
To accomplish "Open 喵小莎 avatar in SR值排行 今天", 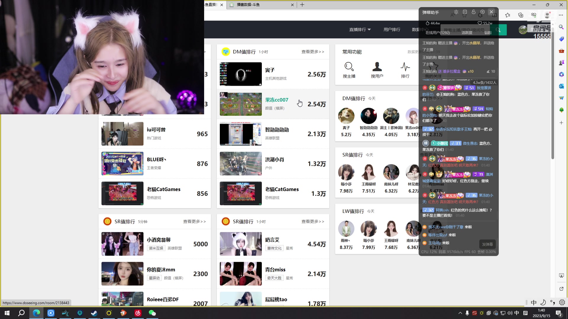I will point(346,172).
